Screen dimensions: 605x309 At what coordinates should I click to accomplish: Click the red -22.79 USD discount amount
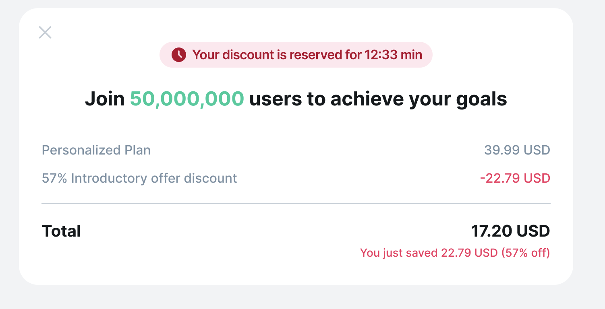click(515, 178)
